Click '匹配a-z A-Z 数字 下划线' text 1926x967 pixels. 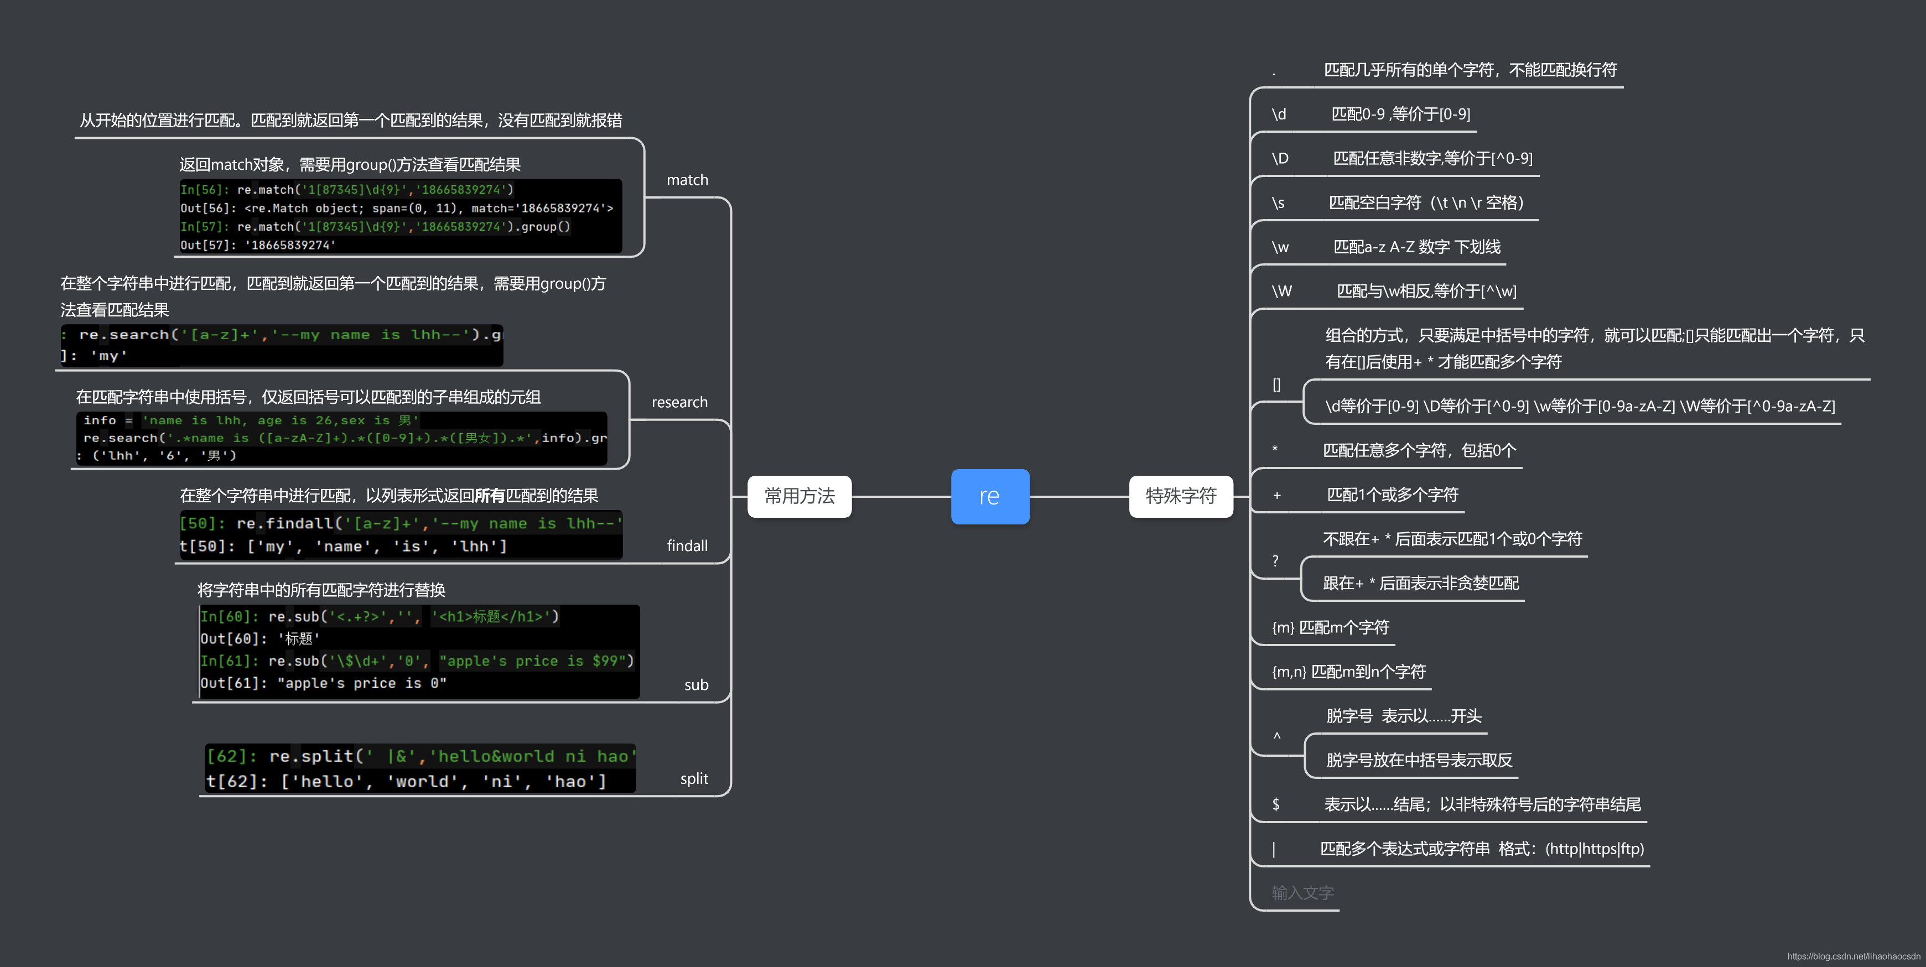(x=1417, y=247)
